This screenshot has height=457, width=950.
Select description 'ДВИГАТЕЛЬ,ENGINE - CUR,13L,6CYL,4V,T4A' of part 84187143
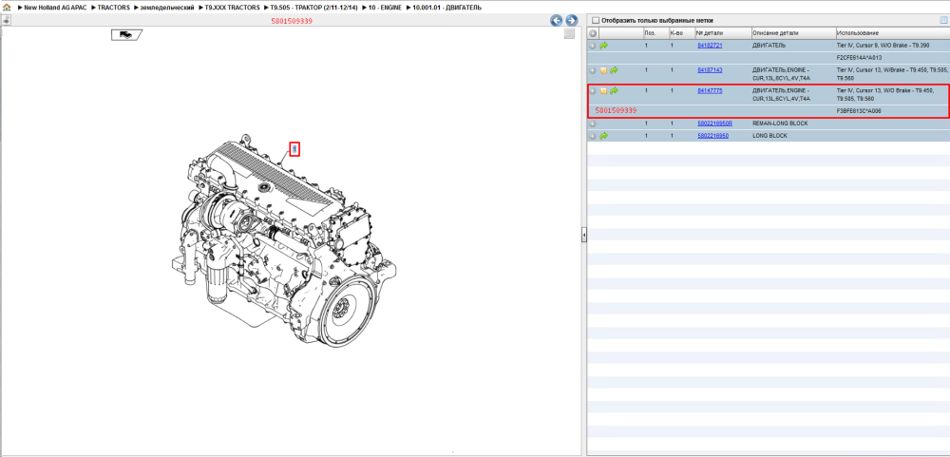(782, 74)
